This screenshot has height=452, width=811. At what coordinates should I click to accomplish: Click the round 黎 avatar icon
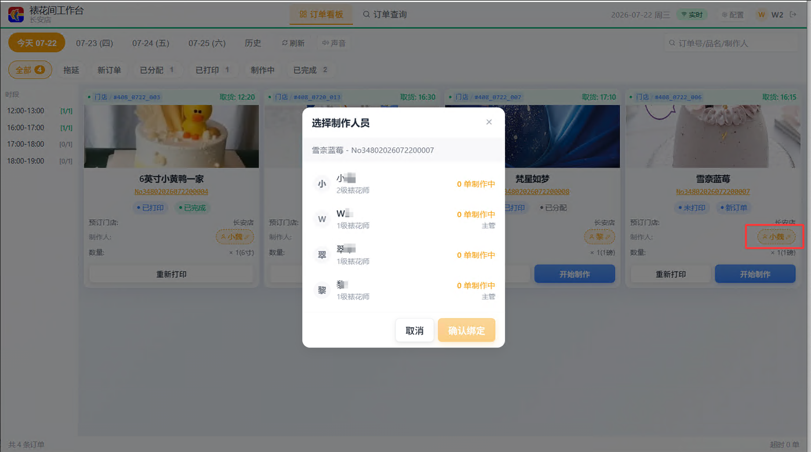(x=322, y=291)
